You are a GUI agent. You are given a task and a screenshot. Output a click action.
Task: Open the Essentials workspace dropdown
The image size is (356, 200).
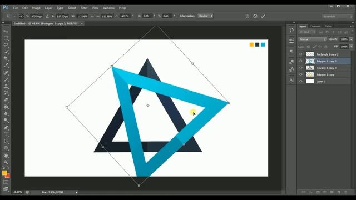tap(337, 16)
